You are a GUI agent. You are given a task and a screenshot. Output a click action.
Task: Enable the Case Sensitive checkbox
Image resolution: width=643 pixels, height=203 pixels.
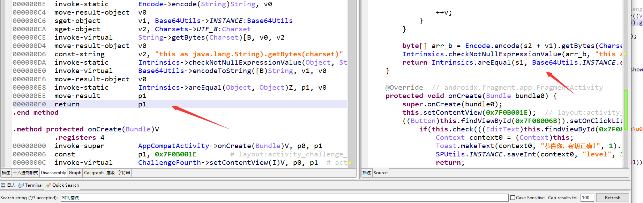point(513,198)
